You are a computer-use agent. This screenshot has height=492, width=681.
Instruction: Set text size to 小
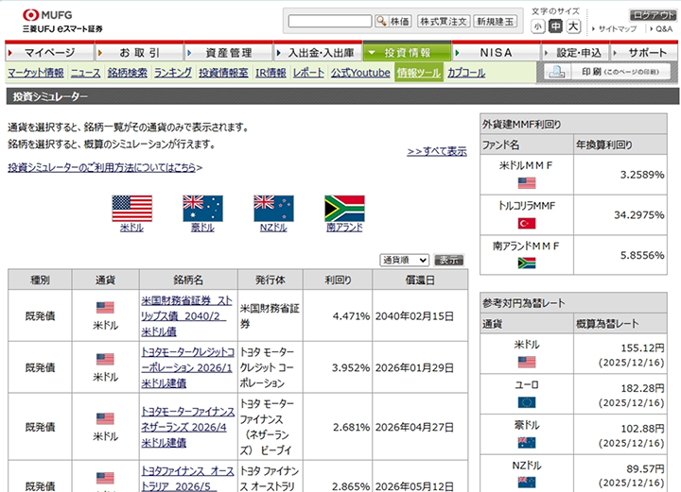538,27
